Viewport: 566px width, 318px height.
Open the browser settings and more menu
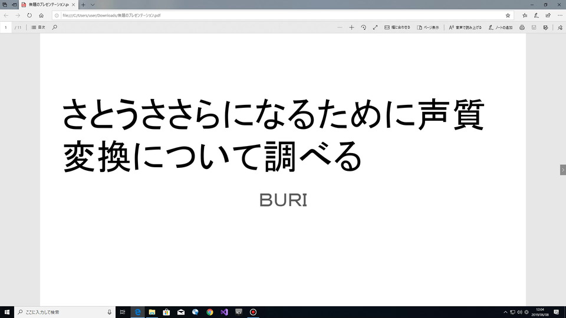[560, 15]
